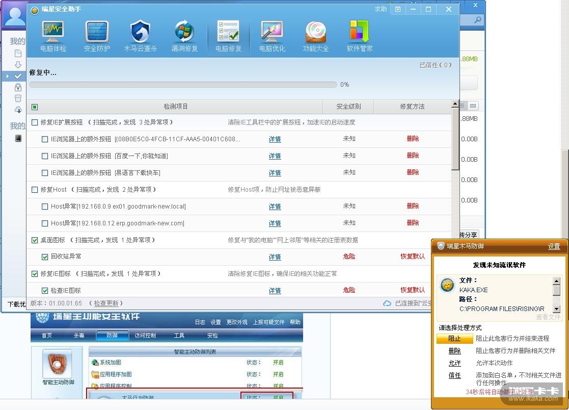Open the 安全防护 firewall shield icon

point(97,36)
